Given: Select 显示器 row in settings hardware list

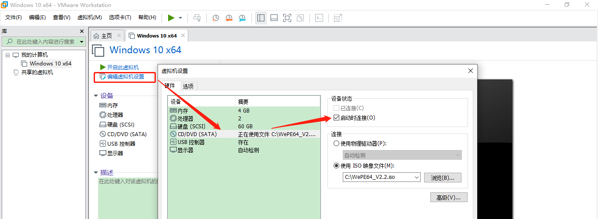Looking at the screenshot, I should point(244,150).
